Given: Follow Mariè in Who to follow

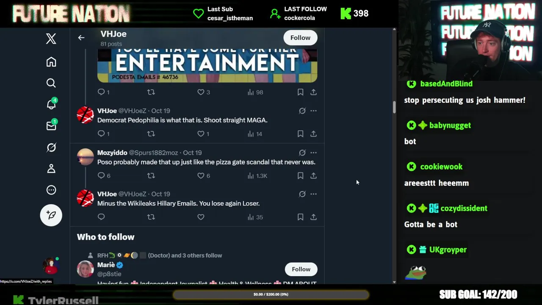Looking at the screenshot, I should 301,269.
